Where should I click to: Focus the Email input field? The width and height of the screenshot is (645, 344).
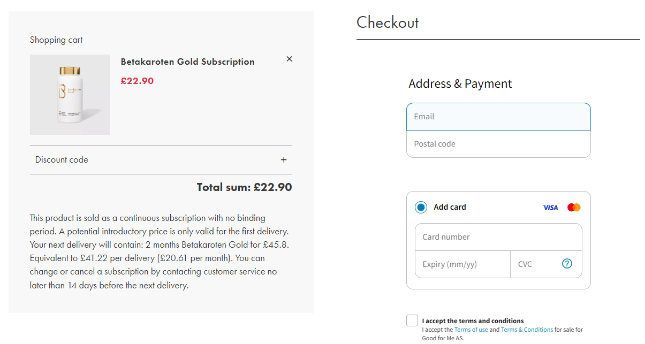click(498, 117)
